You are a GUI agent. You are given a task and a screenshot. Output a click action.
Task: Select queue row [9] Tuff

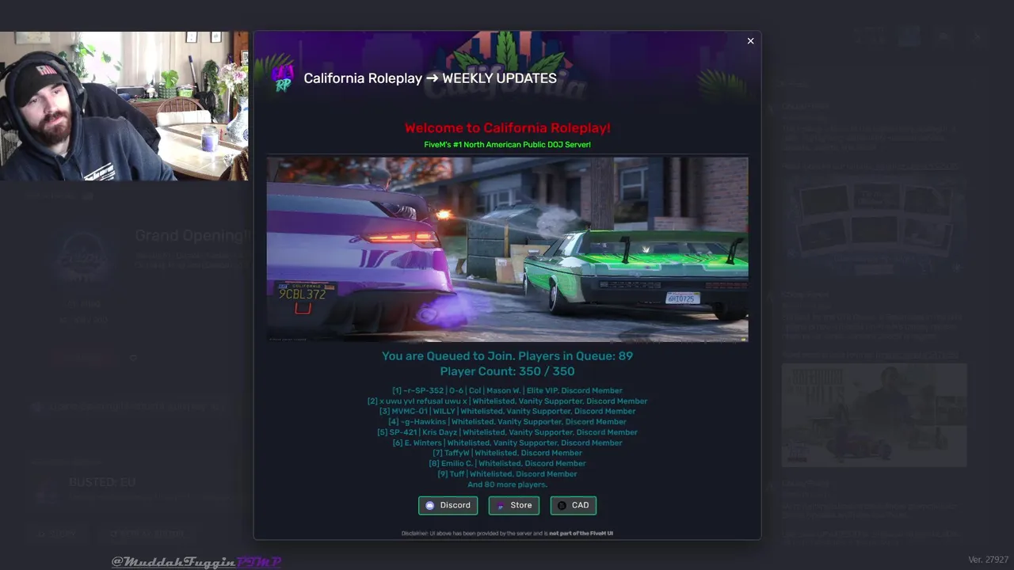point(507,473)
